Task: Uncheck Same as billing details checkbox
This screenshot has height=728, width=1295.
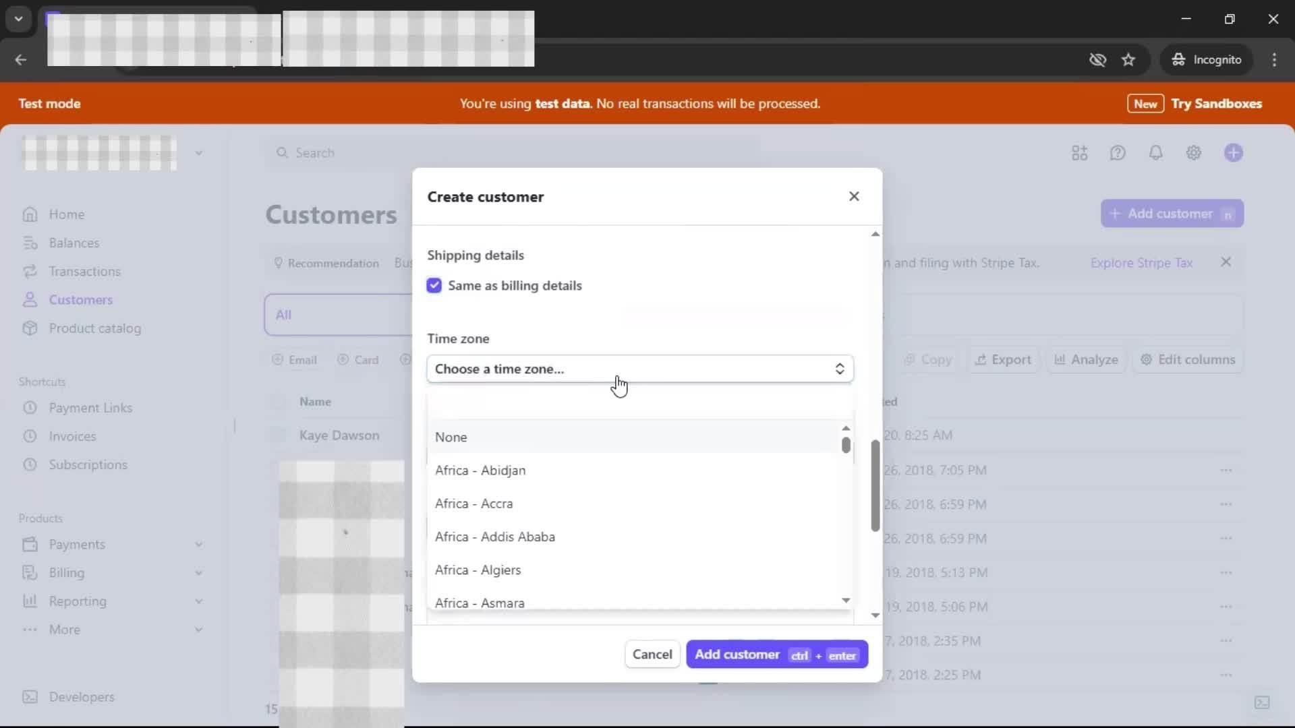Action: [x=434, y=286]
